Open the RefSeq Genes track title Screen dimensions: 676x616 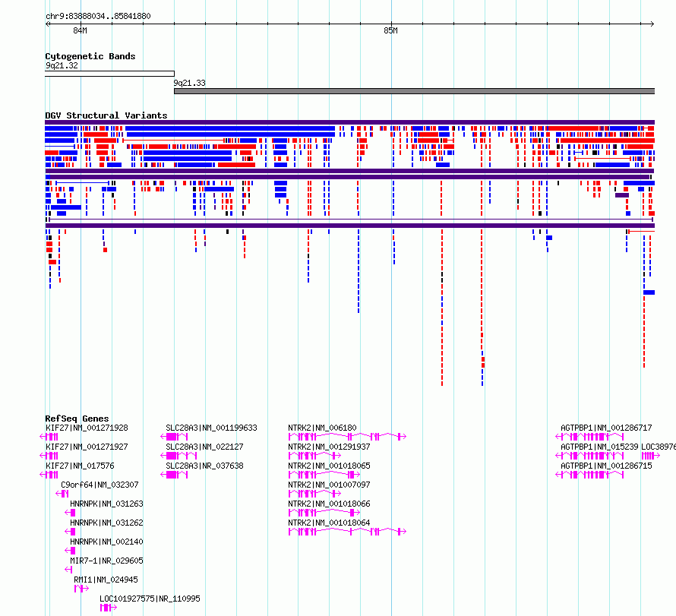(x=77, y=419)
